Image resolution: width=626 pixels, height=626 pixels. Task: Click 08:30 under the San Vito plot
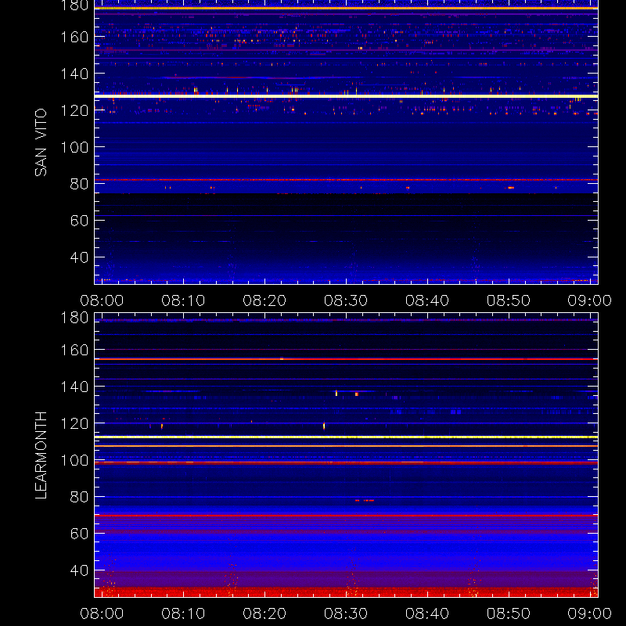346,300
